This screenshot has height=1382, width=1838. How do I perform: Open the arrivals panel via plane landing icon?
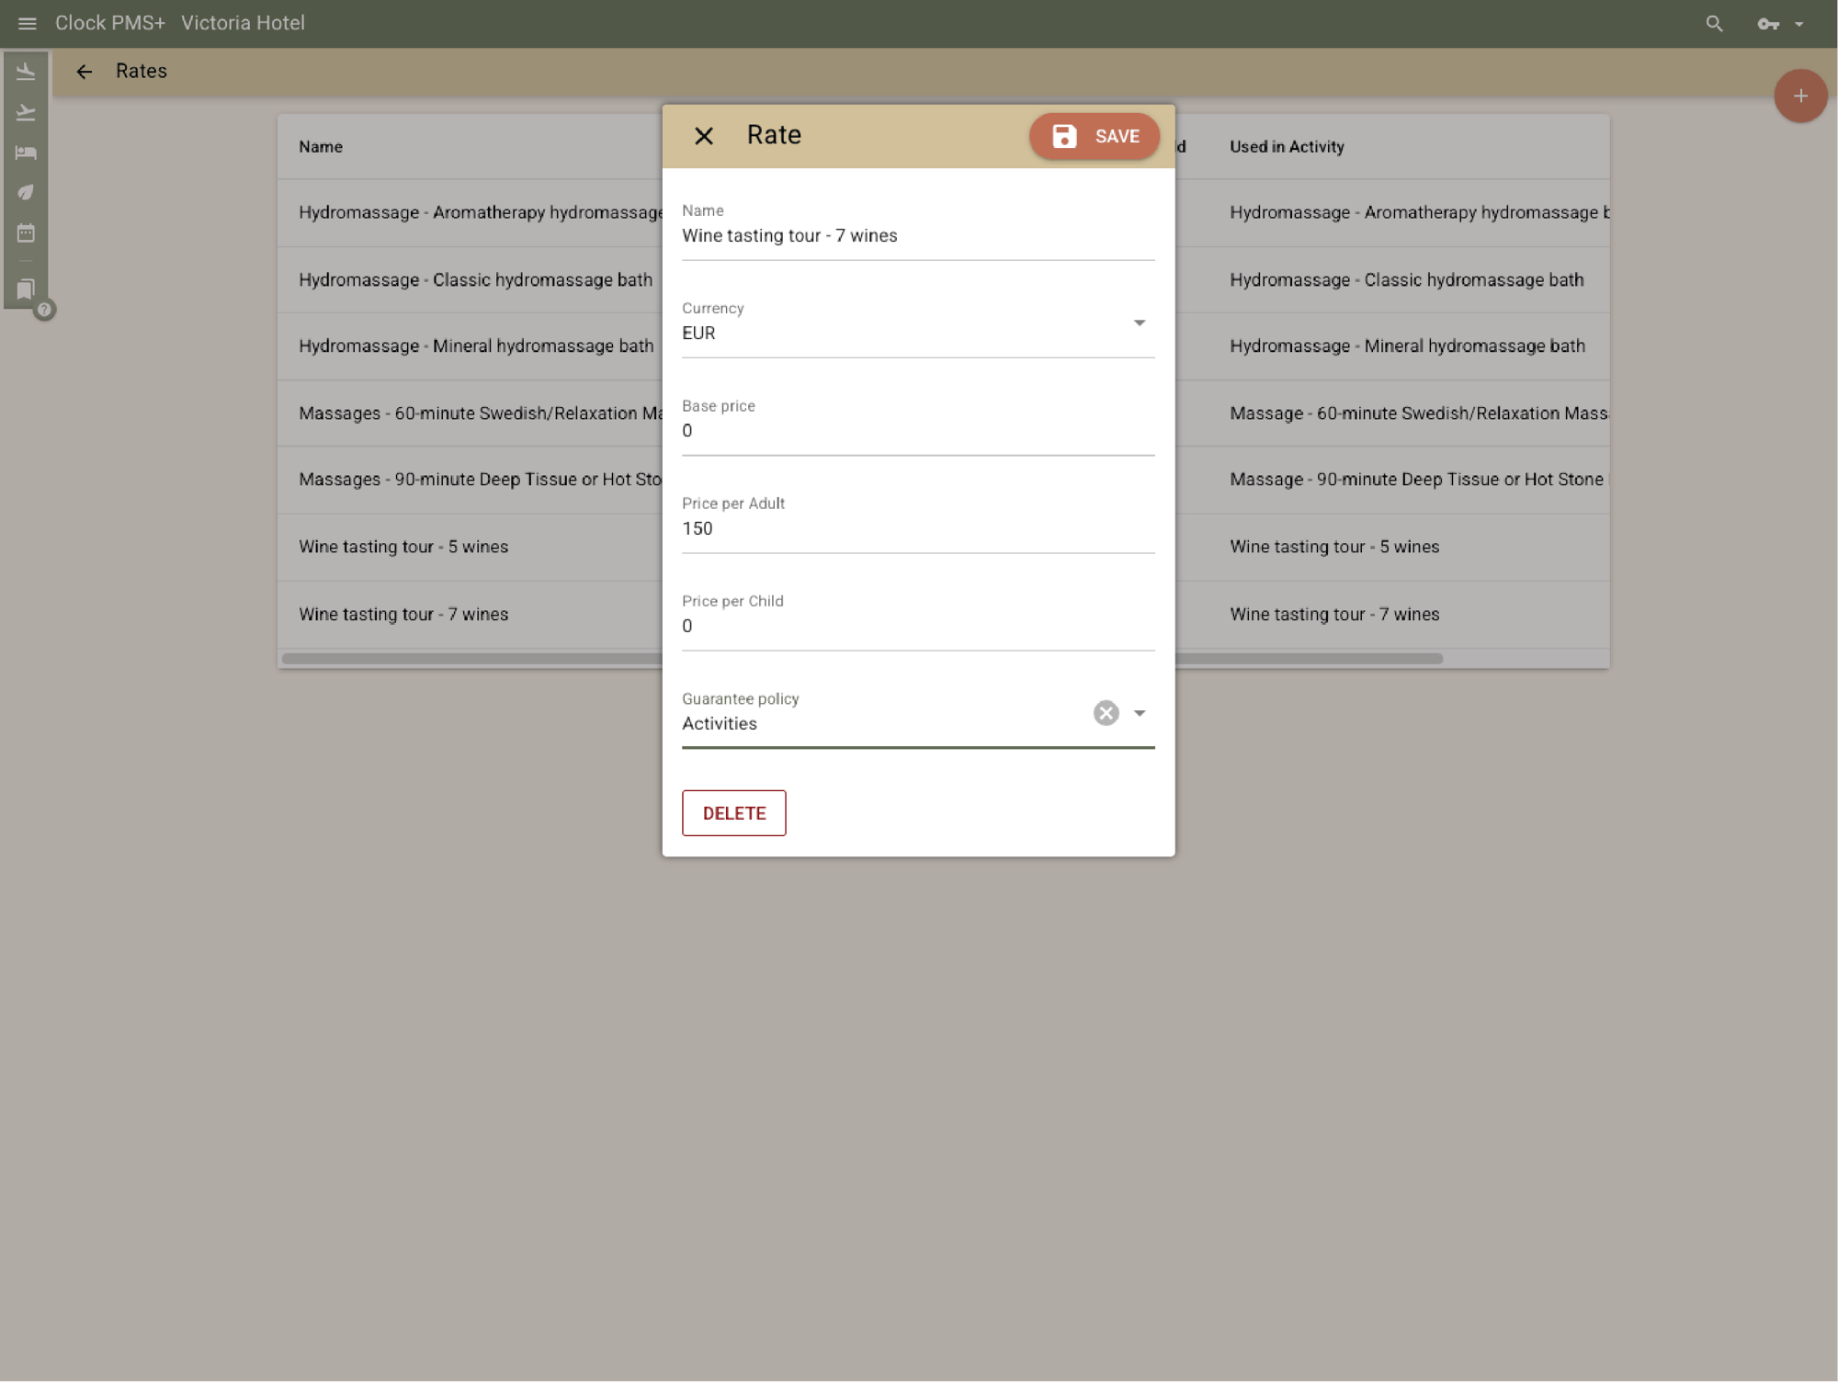click(x=26, y=72)
